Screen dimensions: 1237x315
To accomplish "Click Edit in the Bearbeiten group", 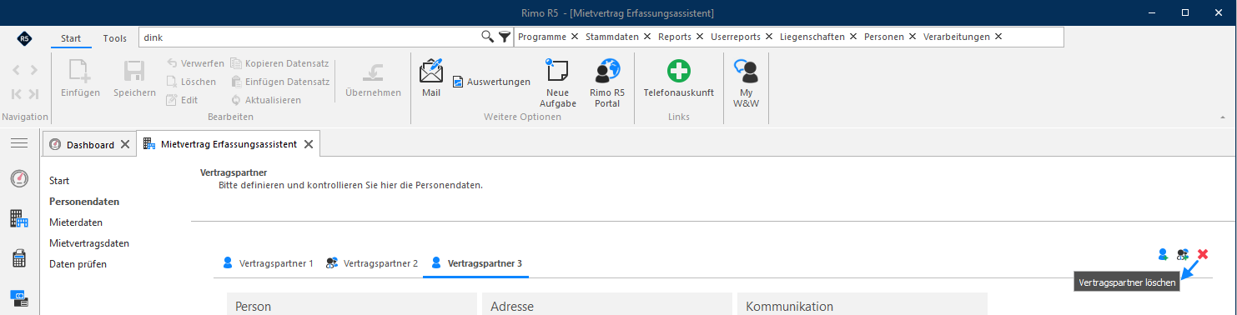I will (x=182, y=100).
